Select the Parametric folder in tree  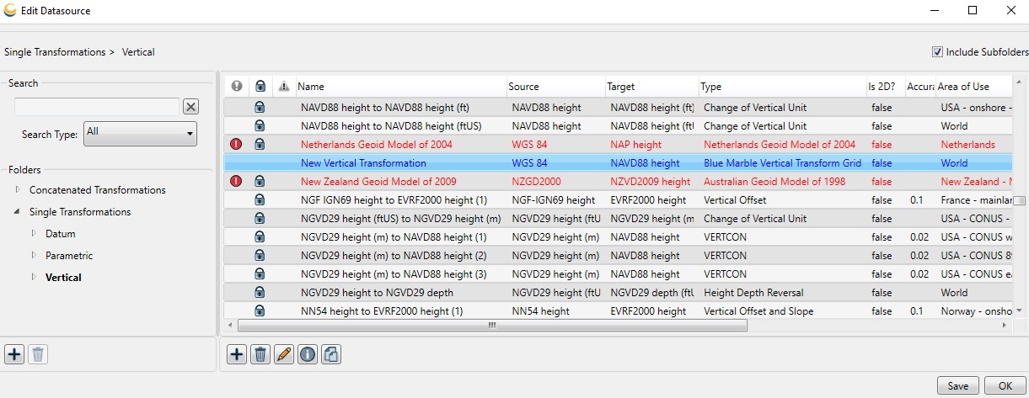69,256
